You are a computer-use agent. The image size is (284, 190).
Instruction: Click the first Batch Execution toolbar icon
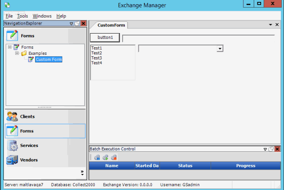pos(97,157)
